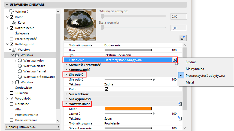234x131 pixels.
Task: Collapse the selected Warstwa tree node
Action: point(13,55)
